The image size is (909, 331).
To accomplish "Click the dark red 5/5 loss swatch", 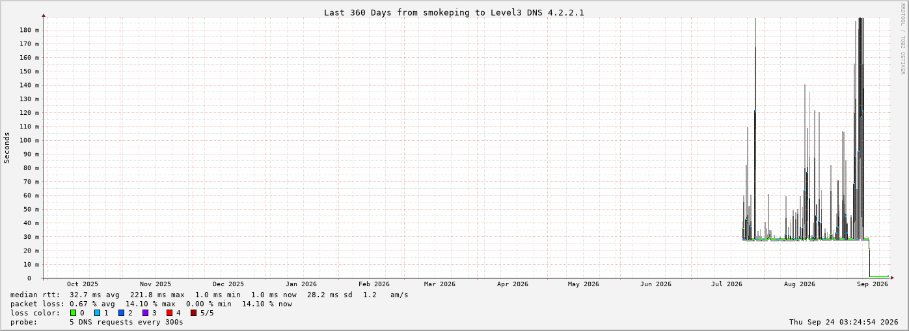I will (x=193, y=313).
